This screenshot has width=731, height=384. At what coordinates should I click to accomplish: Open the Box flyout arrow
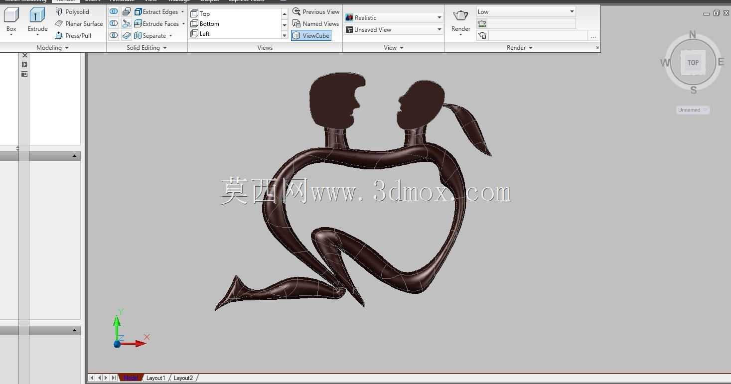pos(11,35)
